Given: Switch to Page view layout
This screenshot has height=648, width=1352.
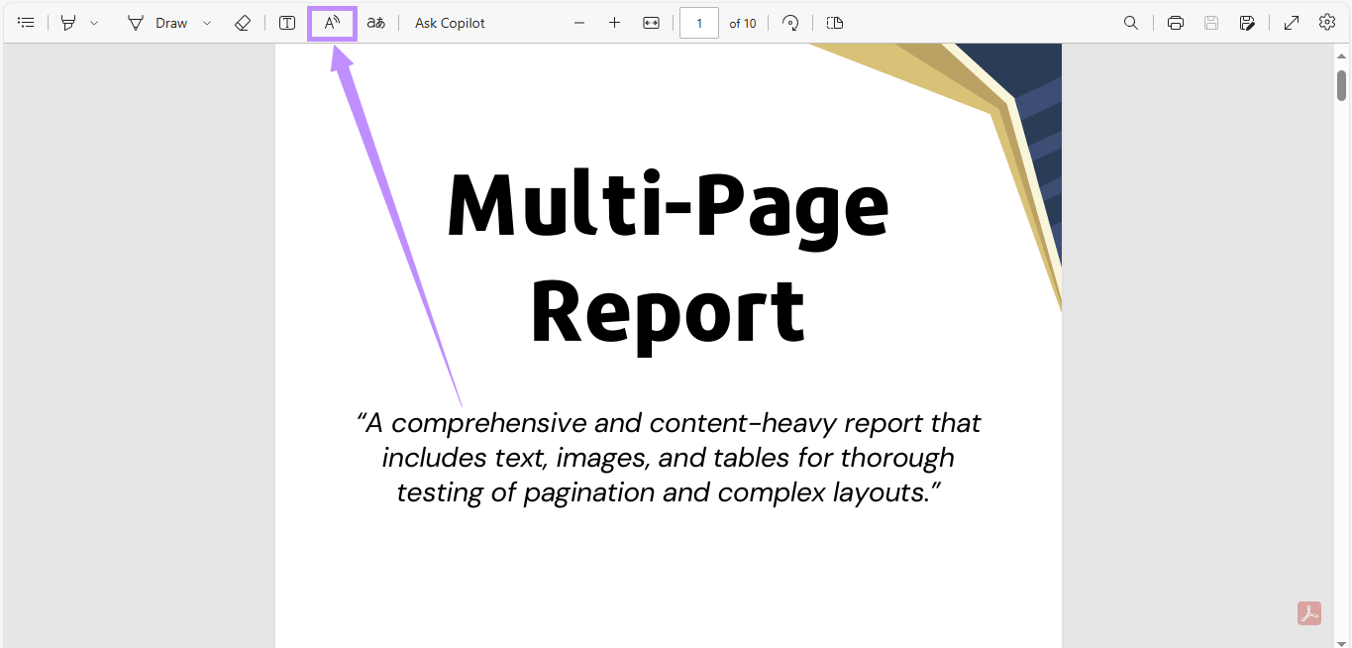Looking at the screenshot, I should coord(835,23).
